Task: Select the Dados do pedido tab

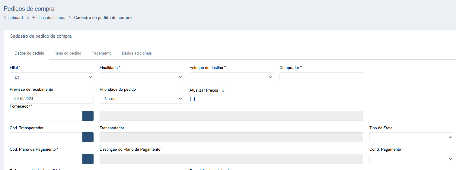Action: [x=29, y=53]
